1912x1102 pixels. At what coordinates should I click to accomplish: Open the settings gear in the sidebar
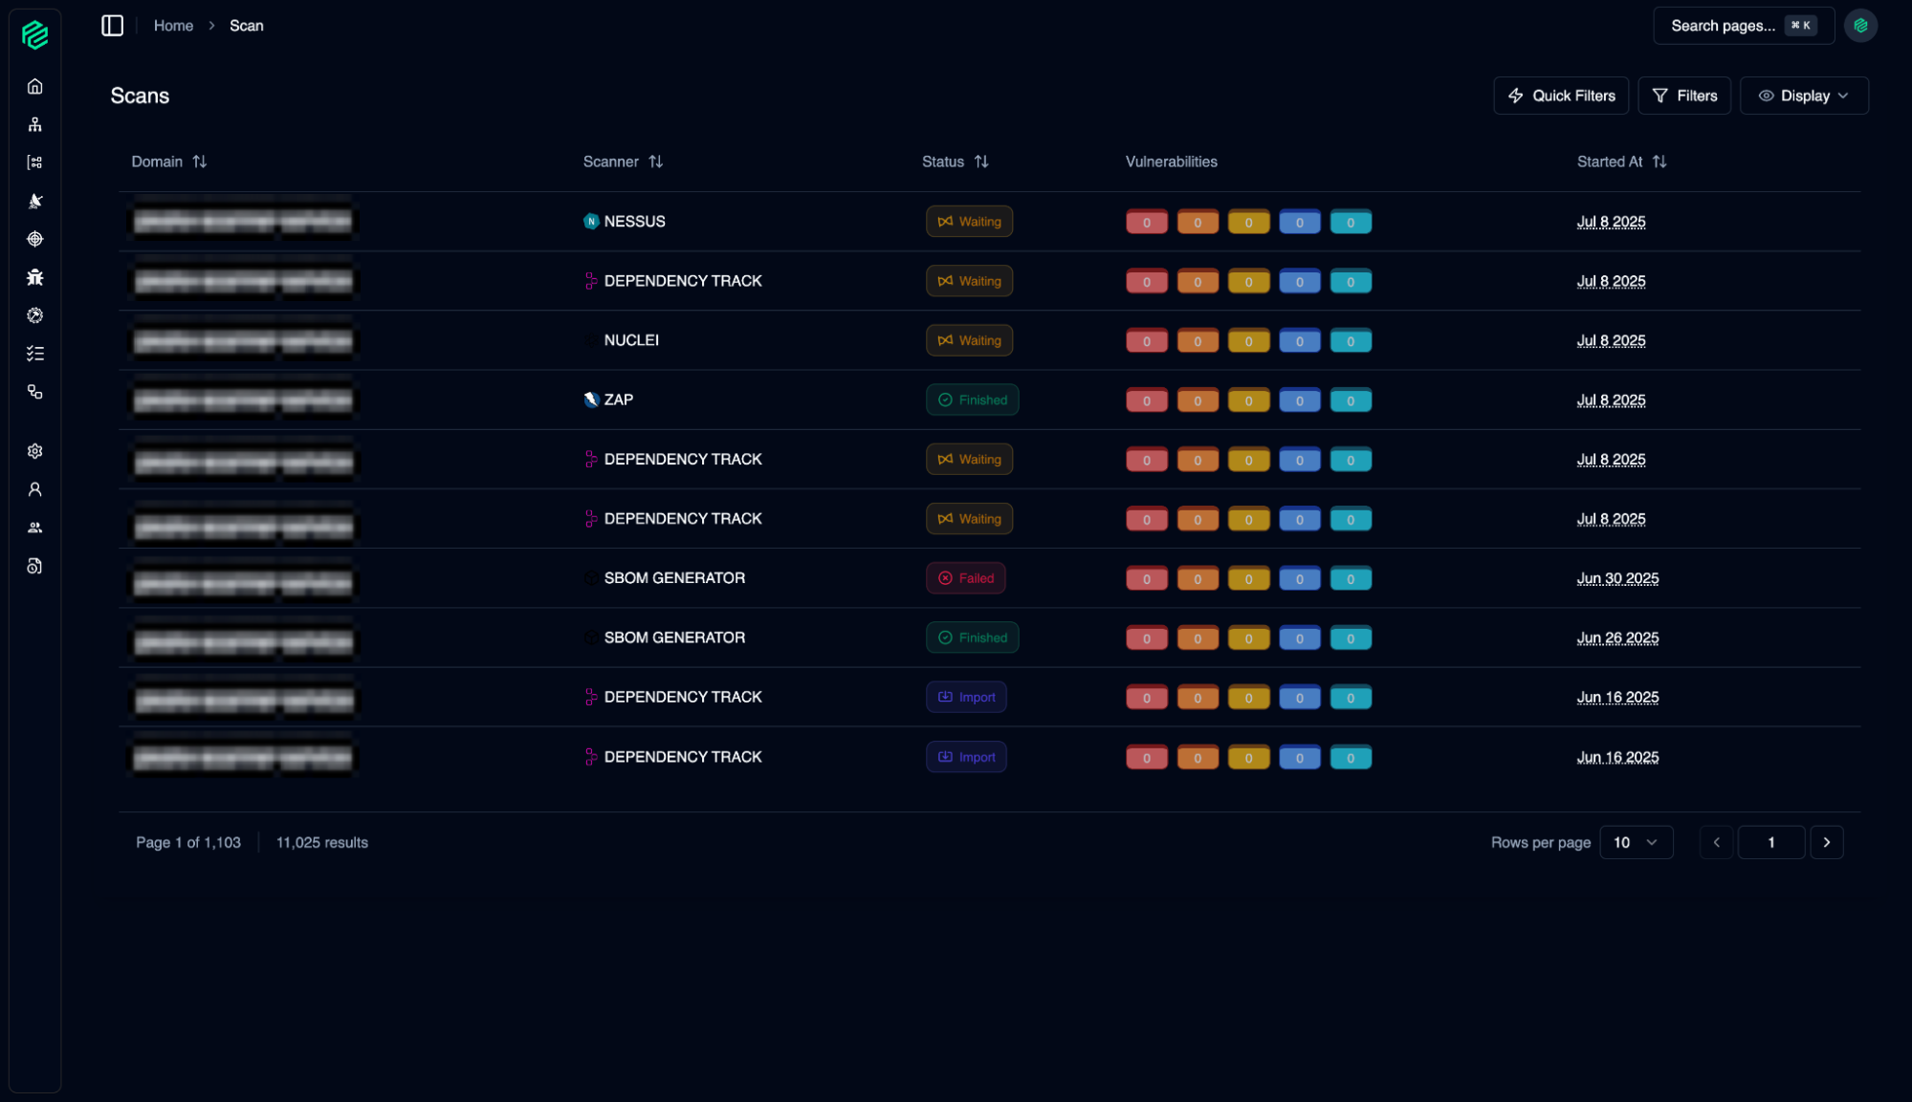click(x=35, y=451)
